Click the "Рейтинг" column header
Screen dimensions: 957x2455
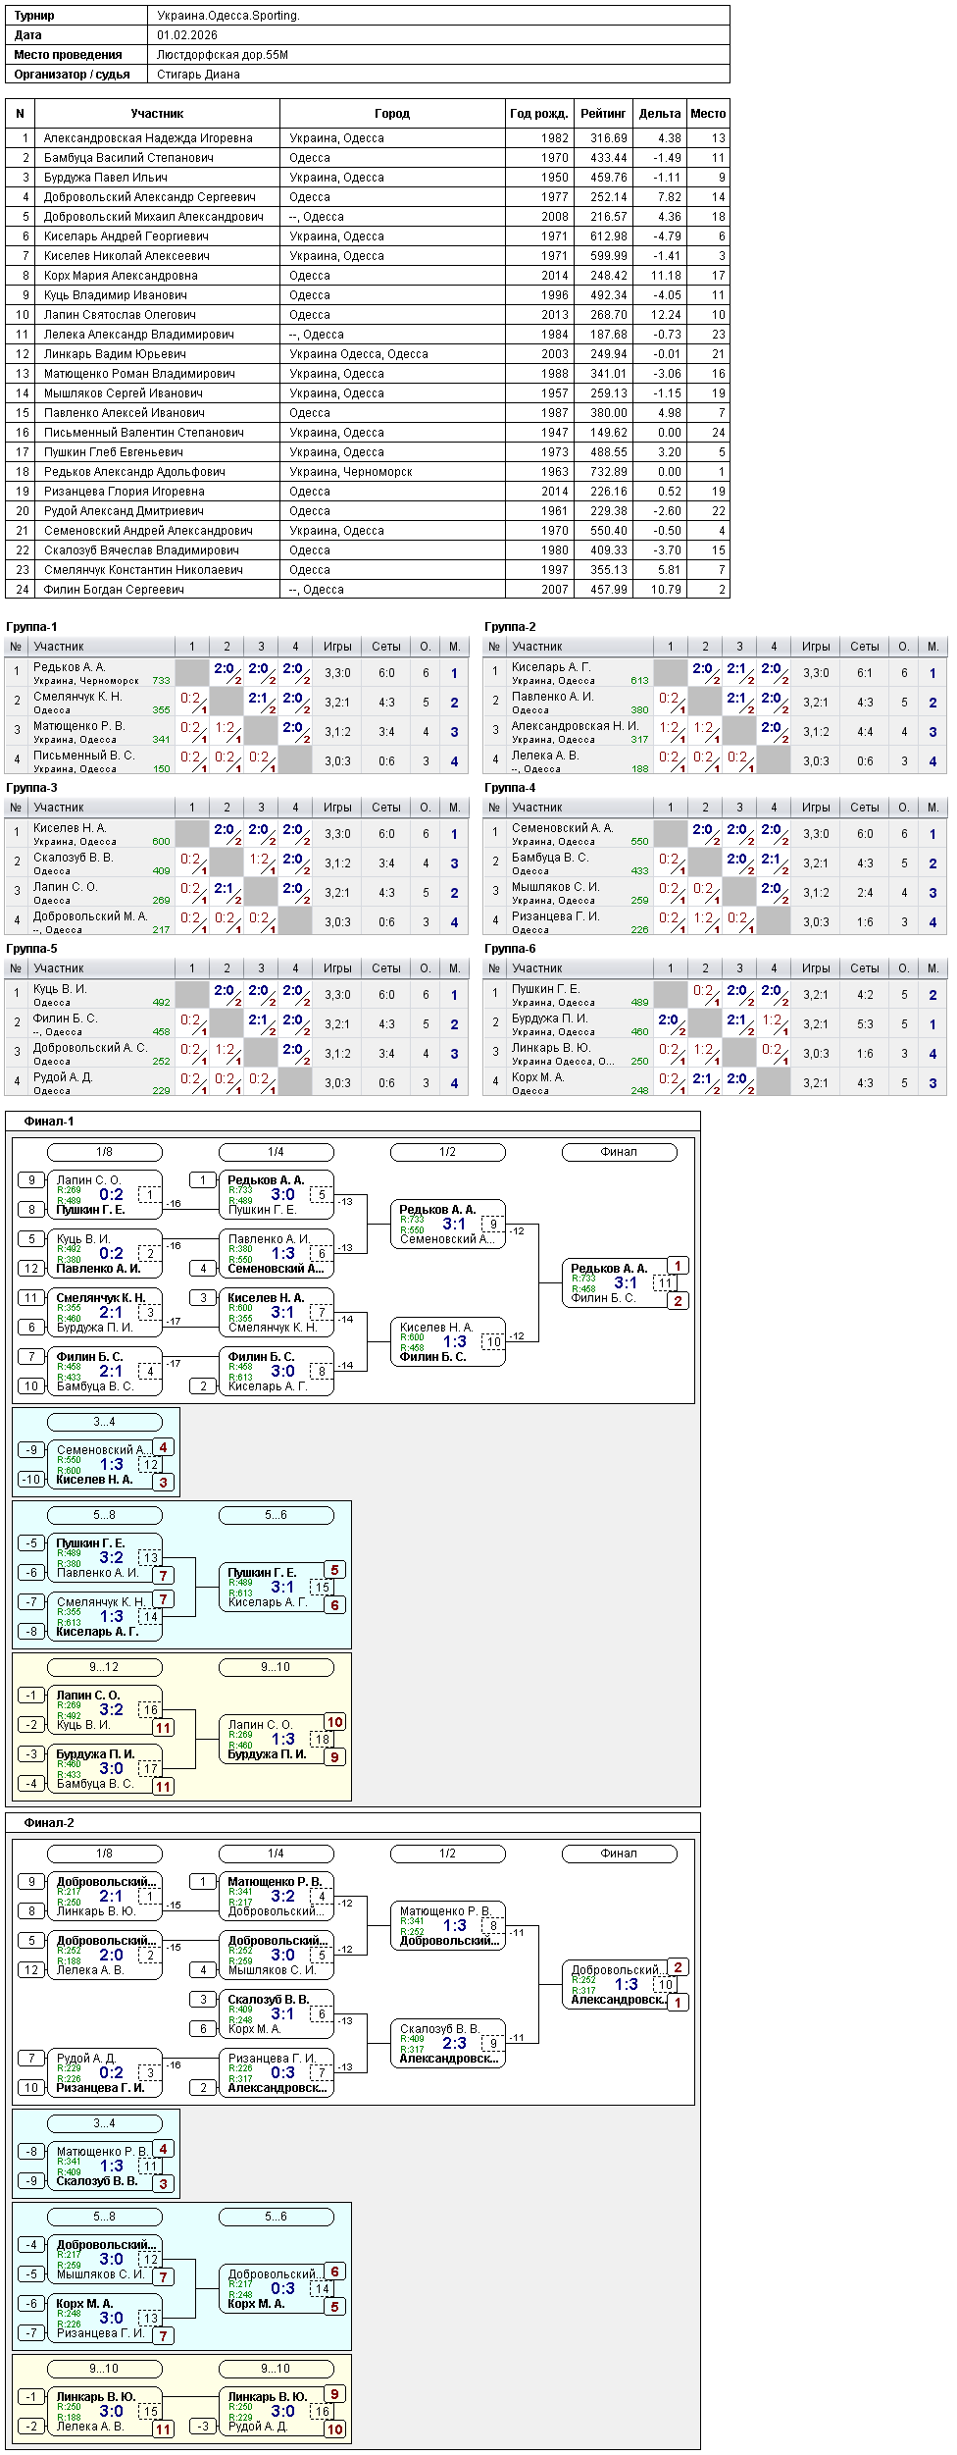(603, 114)
